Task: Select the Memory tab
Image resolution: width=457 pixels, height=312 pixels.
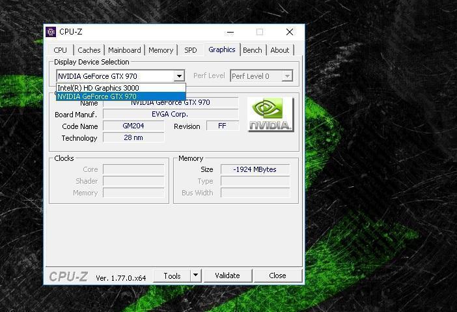Action: [x=161, y=50]
